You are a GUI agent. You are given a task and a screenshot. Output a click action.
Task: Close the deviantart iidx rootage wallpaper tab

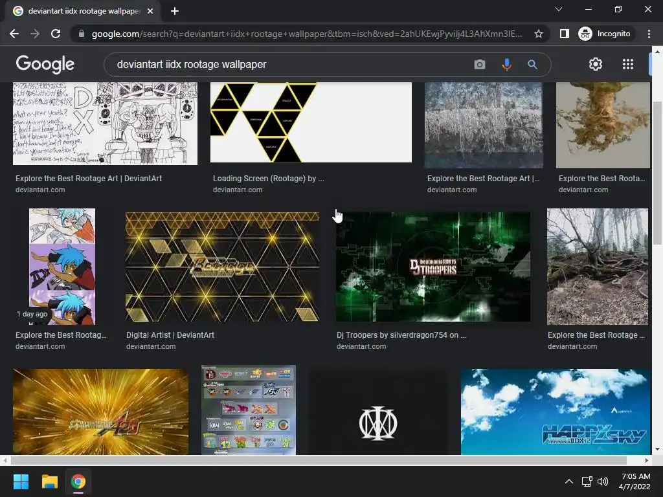click(150, 11)
